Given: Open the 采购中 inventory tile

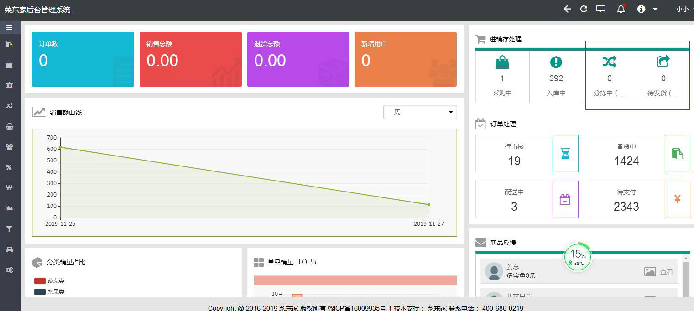Looking at the screenshot, I should [502, 77].
